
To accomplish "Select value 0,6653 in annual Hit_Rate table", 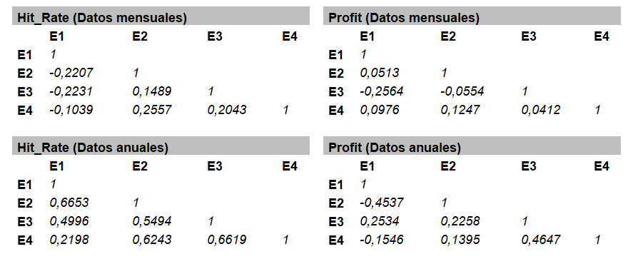I will click(69, 203).
